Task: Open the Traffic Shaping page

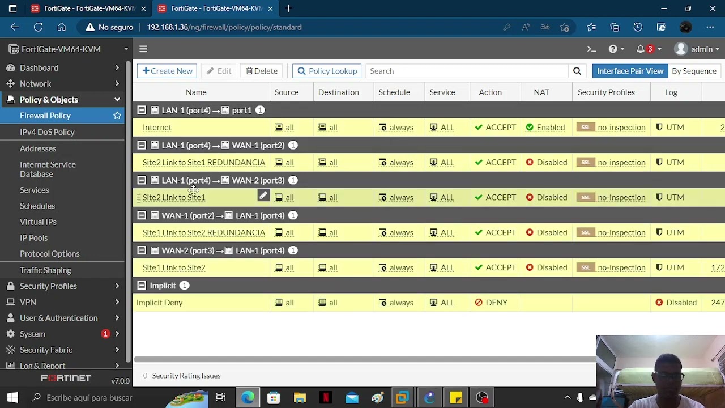Action: click(x=45, y=270)
